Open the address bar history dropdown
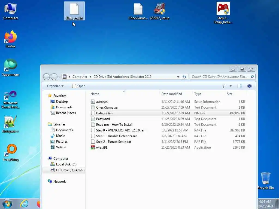Screen dimensions: 279x209 tap(178, 77)
